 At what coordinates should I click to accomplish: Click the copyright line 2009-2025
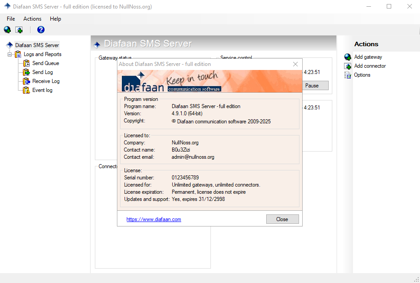click(x=221, y=122)
